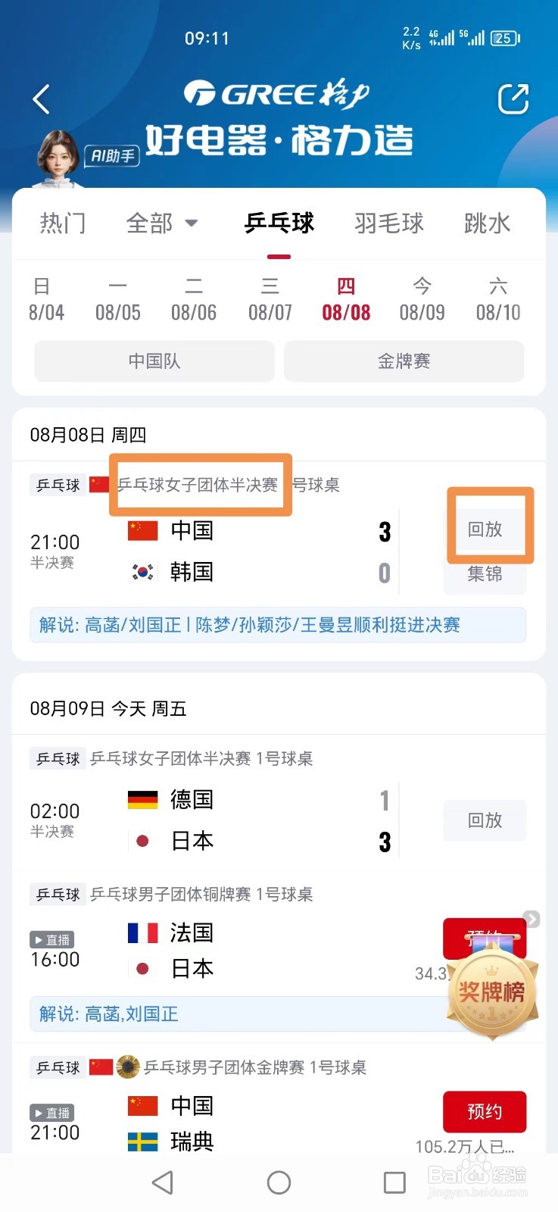Tap Android back triangle button
Viewport: 558px width, 1212px height.
pyautogui.click(x=163, y=1182)
